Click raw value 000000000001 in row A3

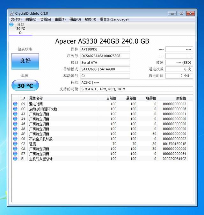(x=175, y=114)
